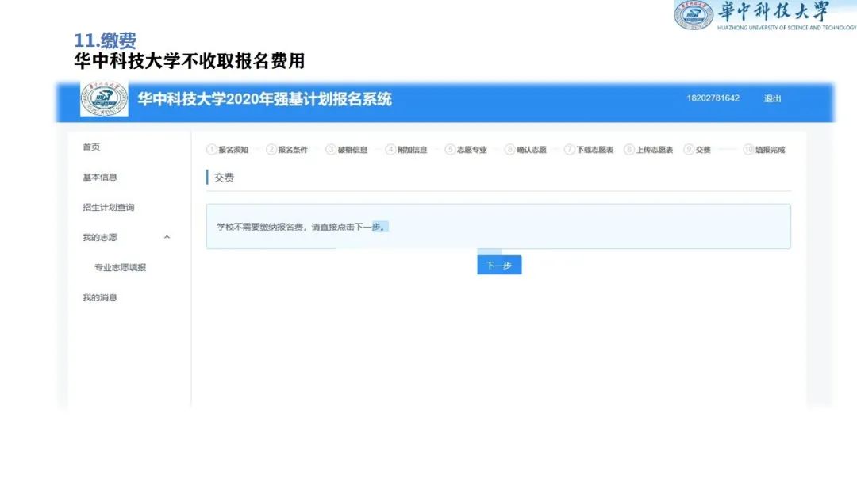Go to step 7 下载志愿表
The width and height of the screenshot is (857, 482).
pyautogui.click(x=589, y=150)
